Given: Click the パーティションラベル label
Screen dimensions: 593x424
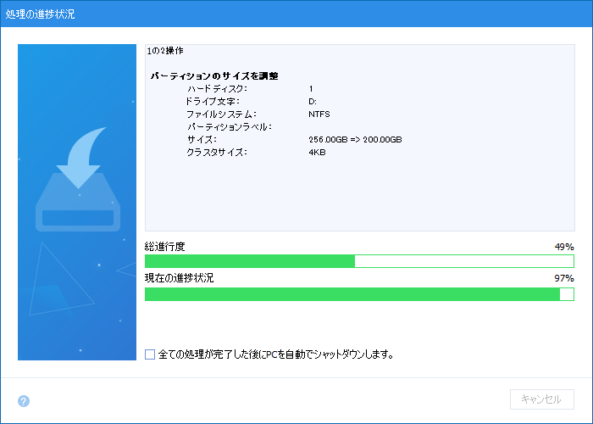Looking at the screenshot, I should (230, 127).
